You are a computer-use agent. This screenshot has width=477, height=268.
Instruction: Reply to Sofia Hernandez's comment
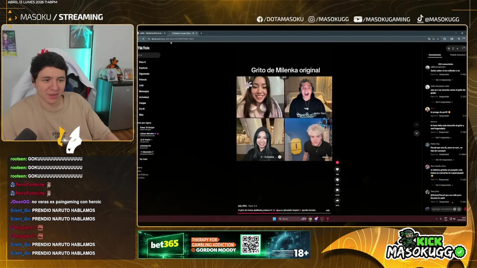click(x=444, y=97)
